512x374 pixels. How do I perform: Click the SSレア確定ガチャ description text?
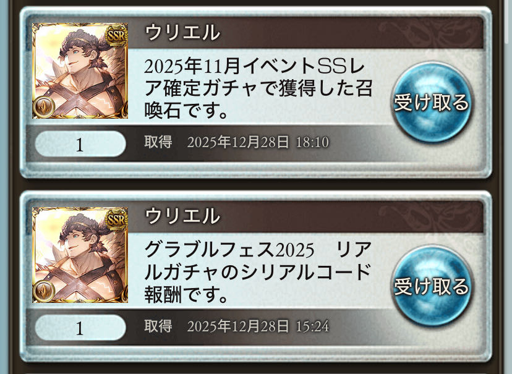pos(258,88)
